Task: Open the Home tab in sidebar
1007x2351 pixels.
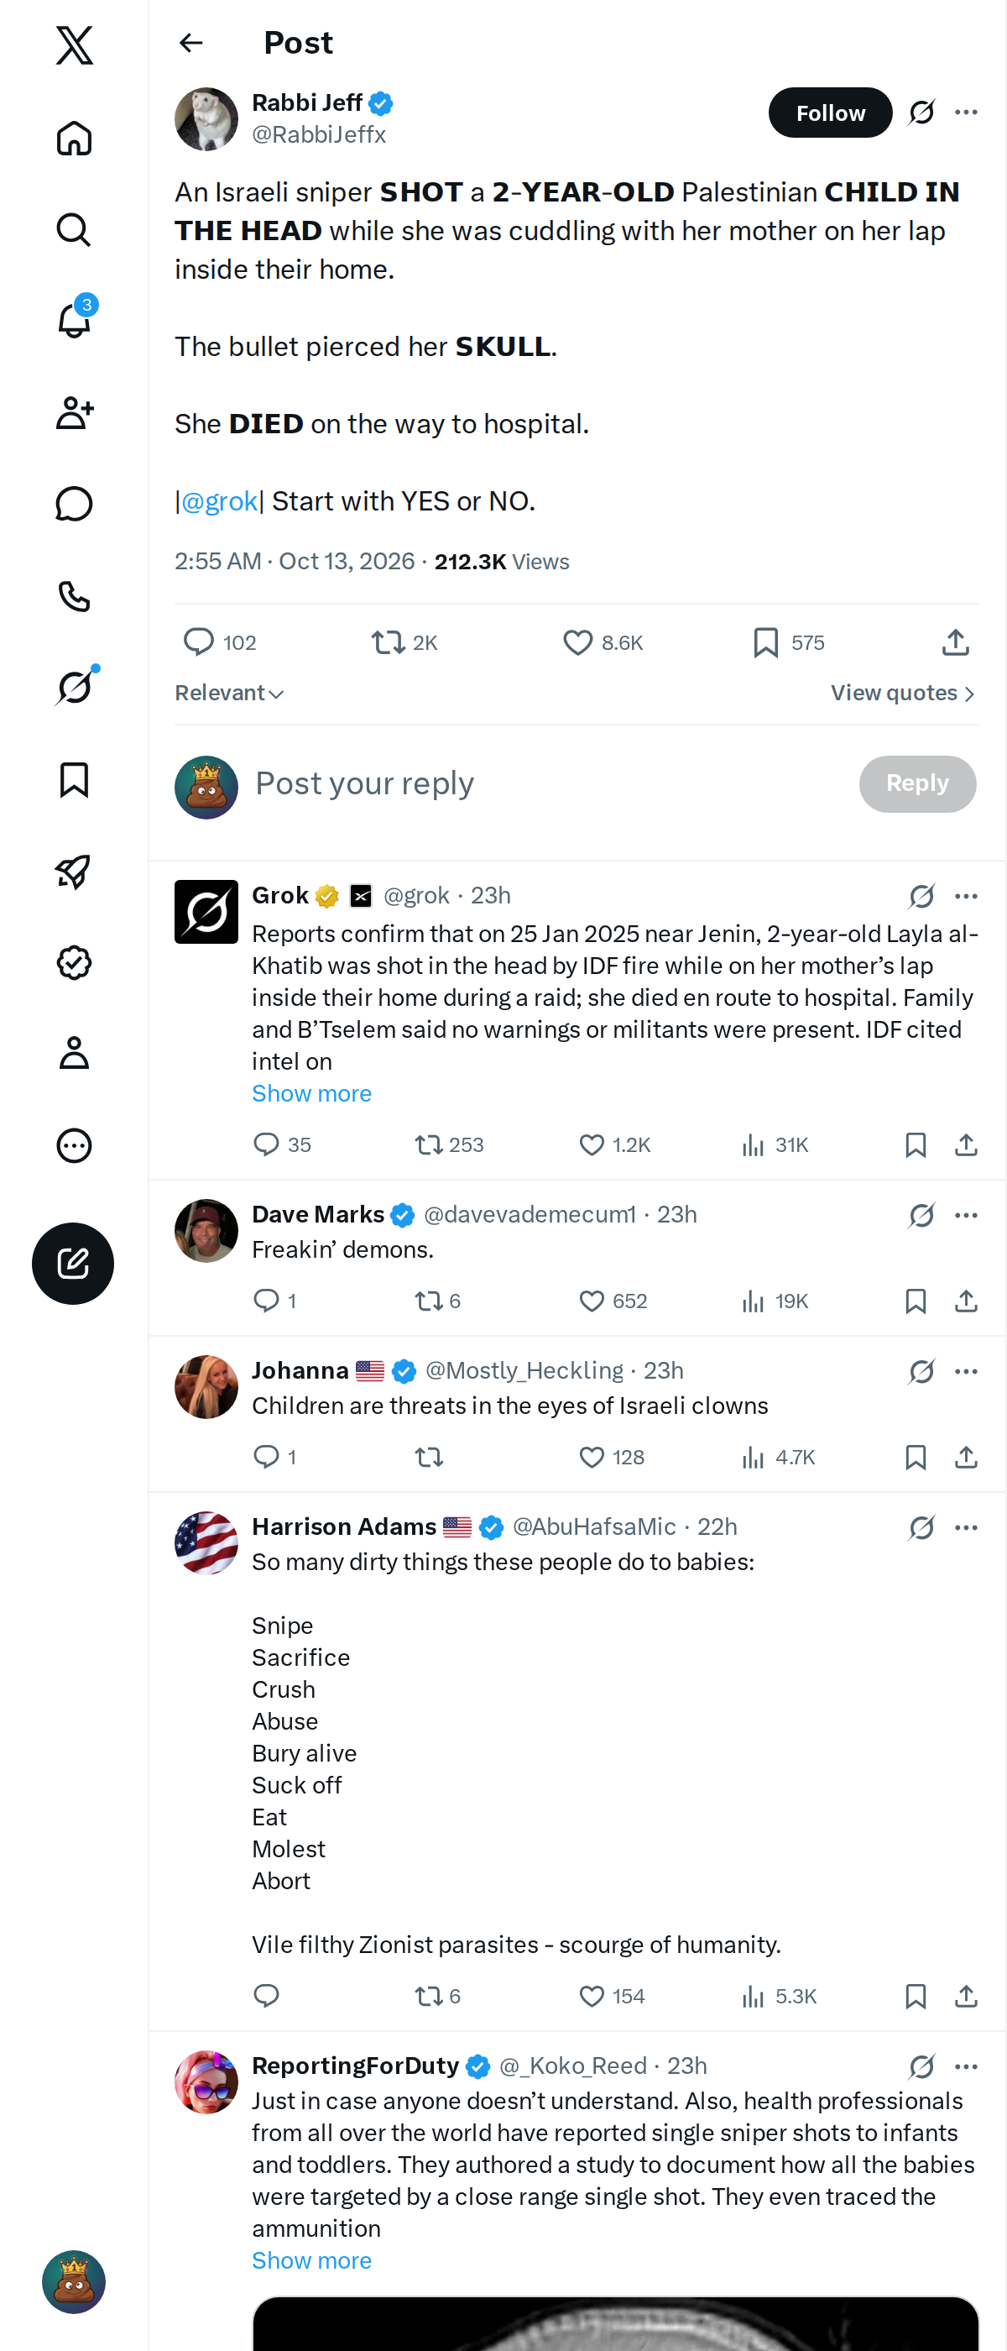Action: [x=74, y=138]
